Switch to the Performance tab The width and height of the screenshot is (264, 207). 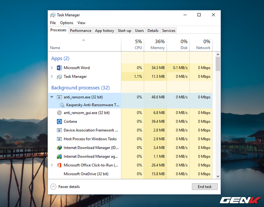(80, 31)
